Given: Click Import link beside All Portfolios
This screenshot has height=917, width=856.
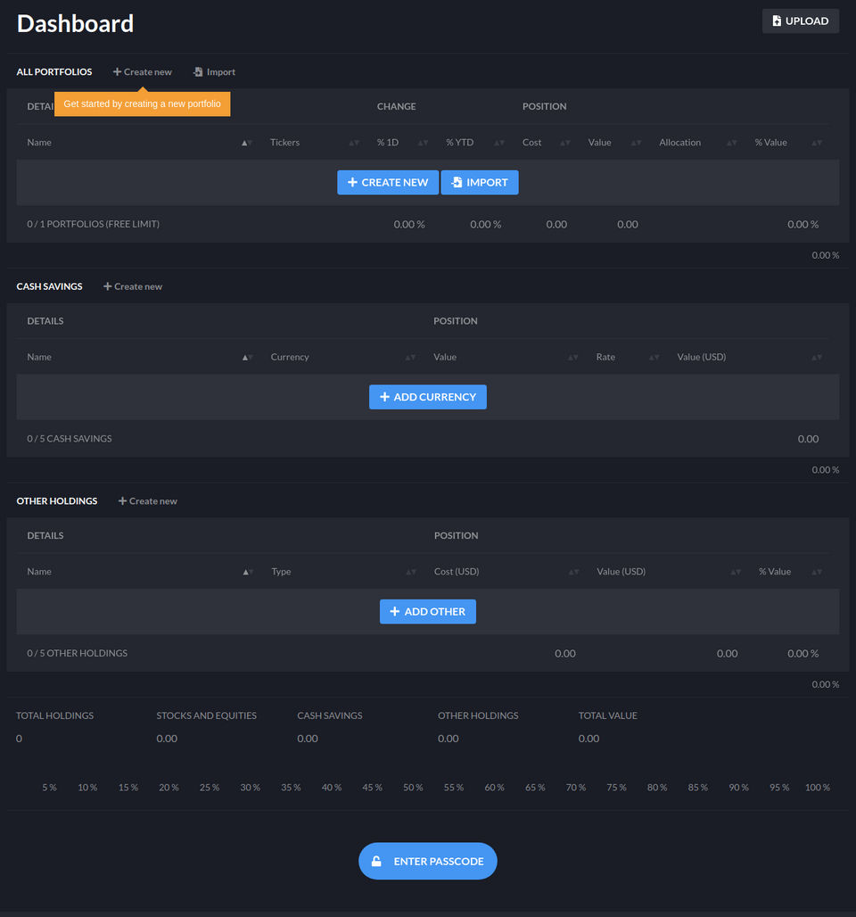Looking at the screenshot, I should [215, 72].
